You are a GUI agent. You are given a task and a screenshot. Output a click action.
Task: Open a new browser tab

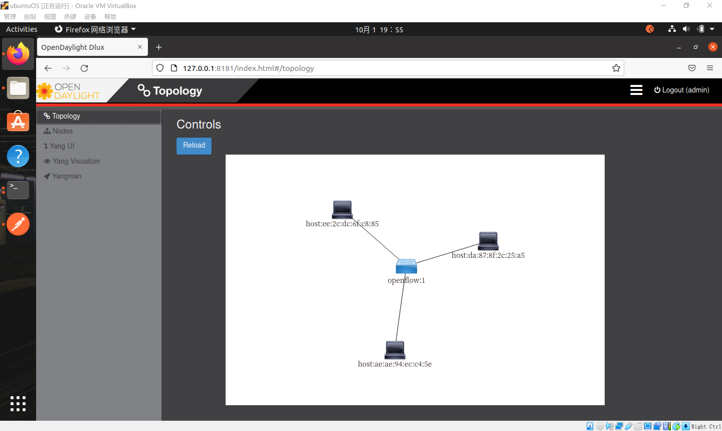pyautogui.click(x=159, y=47)
